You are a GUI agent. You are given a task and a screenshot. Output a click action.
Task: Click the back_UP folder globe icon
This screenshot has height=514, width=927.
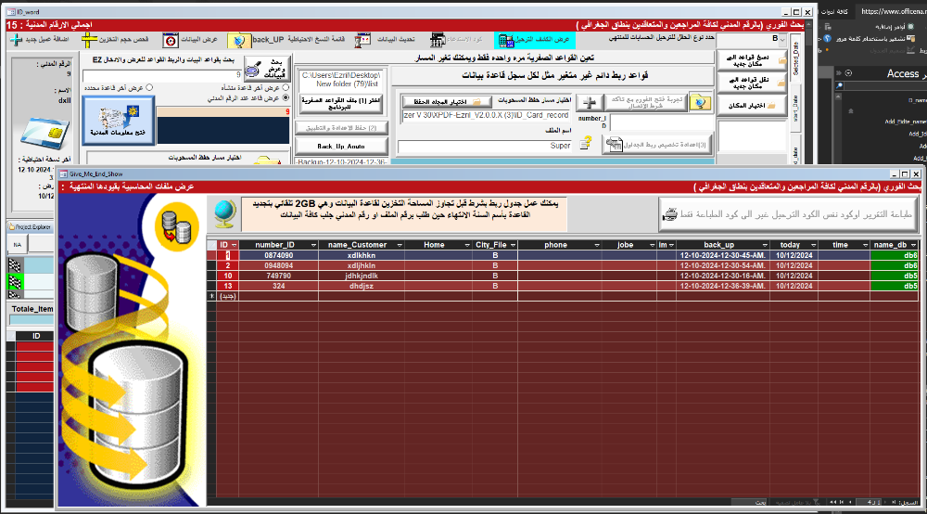[239, 40]
